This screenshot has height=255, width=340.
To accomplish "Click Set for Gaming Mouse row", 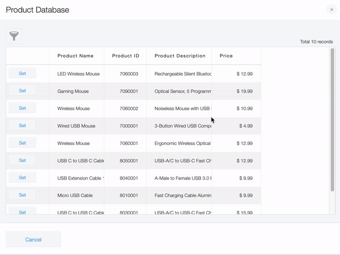I will pos(22,91).
